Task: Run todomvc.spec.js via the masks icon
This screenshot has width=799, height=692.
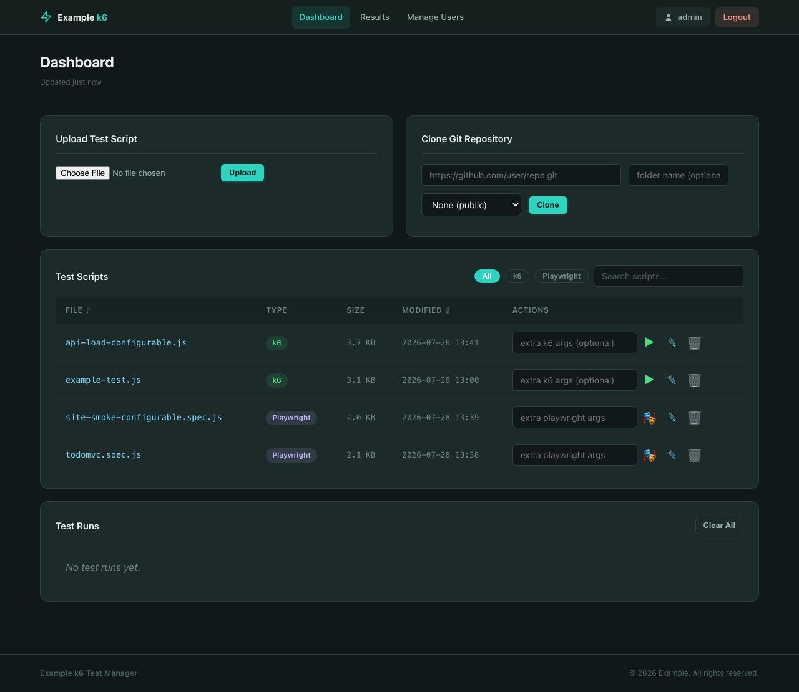Action: pyautogui.click(x=649, y=455)
